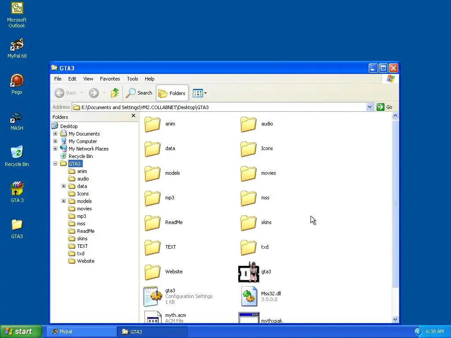Expand My Computer tree node
This screenshot has width=451, height=338.
coord(55,141)
